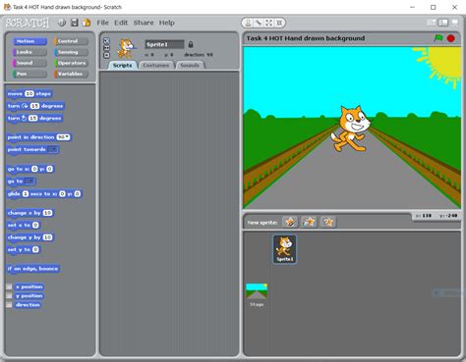Tick the direction checkbox
The height and width of the screenshot is (362, 466).
point(9,305)
